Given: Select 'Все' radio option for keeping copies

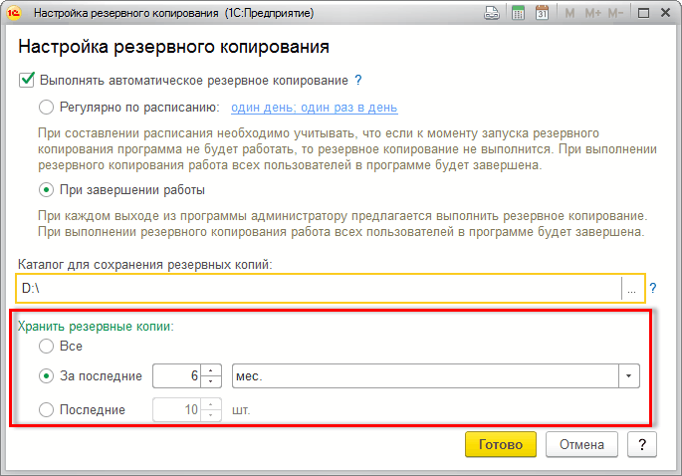Looking at the screenshot, I should 46,346.
